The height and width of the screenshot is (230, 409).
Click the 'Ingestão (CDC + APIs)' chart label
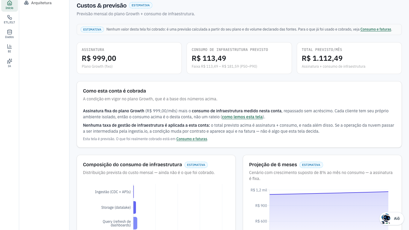[x=113, y=192]
